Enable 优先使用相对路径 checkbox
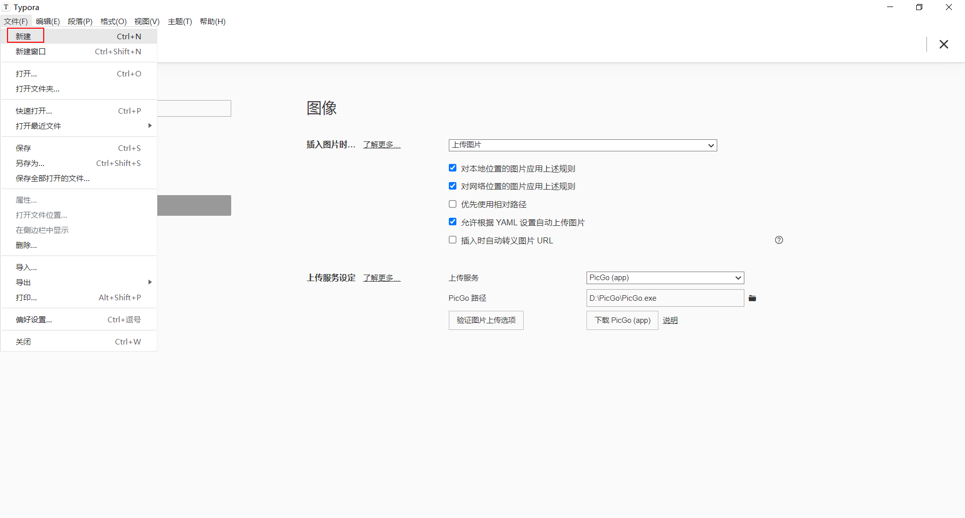This screenshot has width=965, height=518. coord(452,204)
